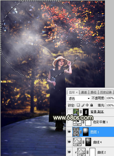The height and width of the screenshot is (156, 114).
Task: Click the 曲线 4 mask link icon
Action: tap(83, 142)
